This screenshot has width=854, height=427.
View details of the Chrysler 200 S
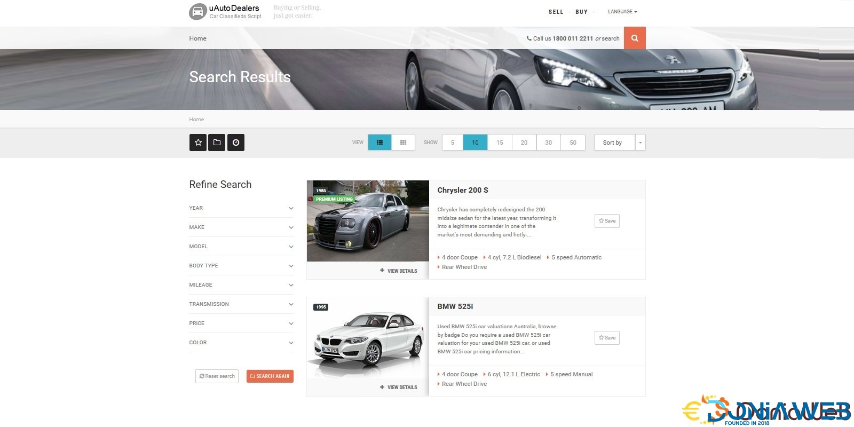(398, 271)
